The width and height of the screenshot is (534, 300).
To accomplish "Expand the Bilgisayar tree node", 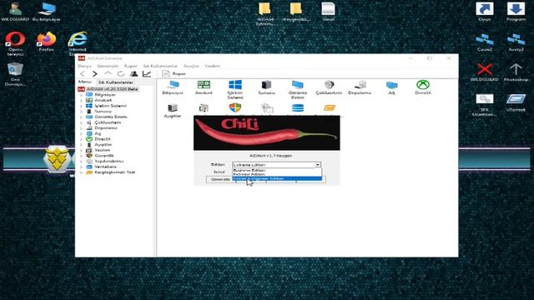I will coord(81,95).
